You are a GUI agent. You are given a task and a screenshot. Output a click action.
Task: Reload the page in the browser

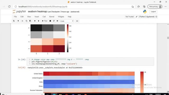click(x=9, y=7)
